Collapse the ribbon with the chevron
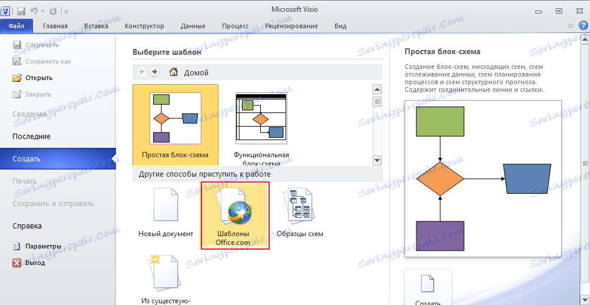590x305 pixels. pos(571,26)
